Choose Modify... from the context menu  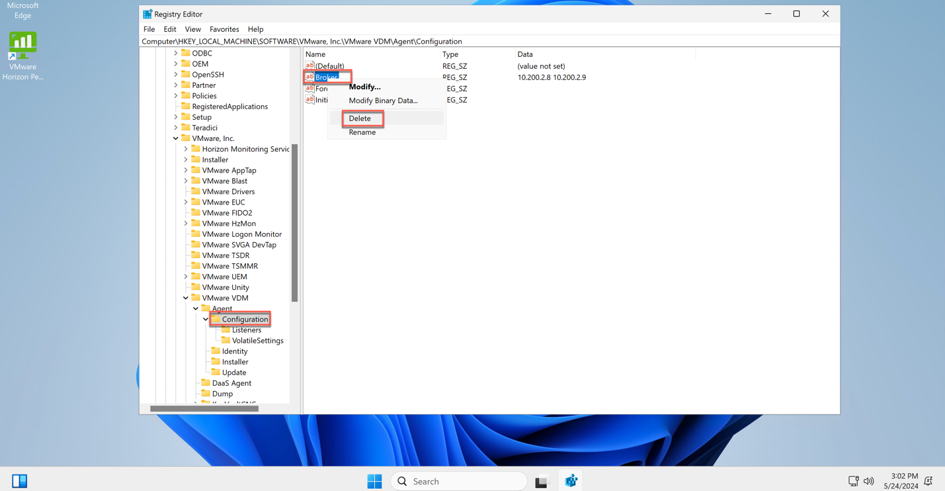click(364, 87)
